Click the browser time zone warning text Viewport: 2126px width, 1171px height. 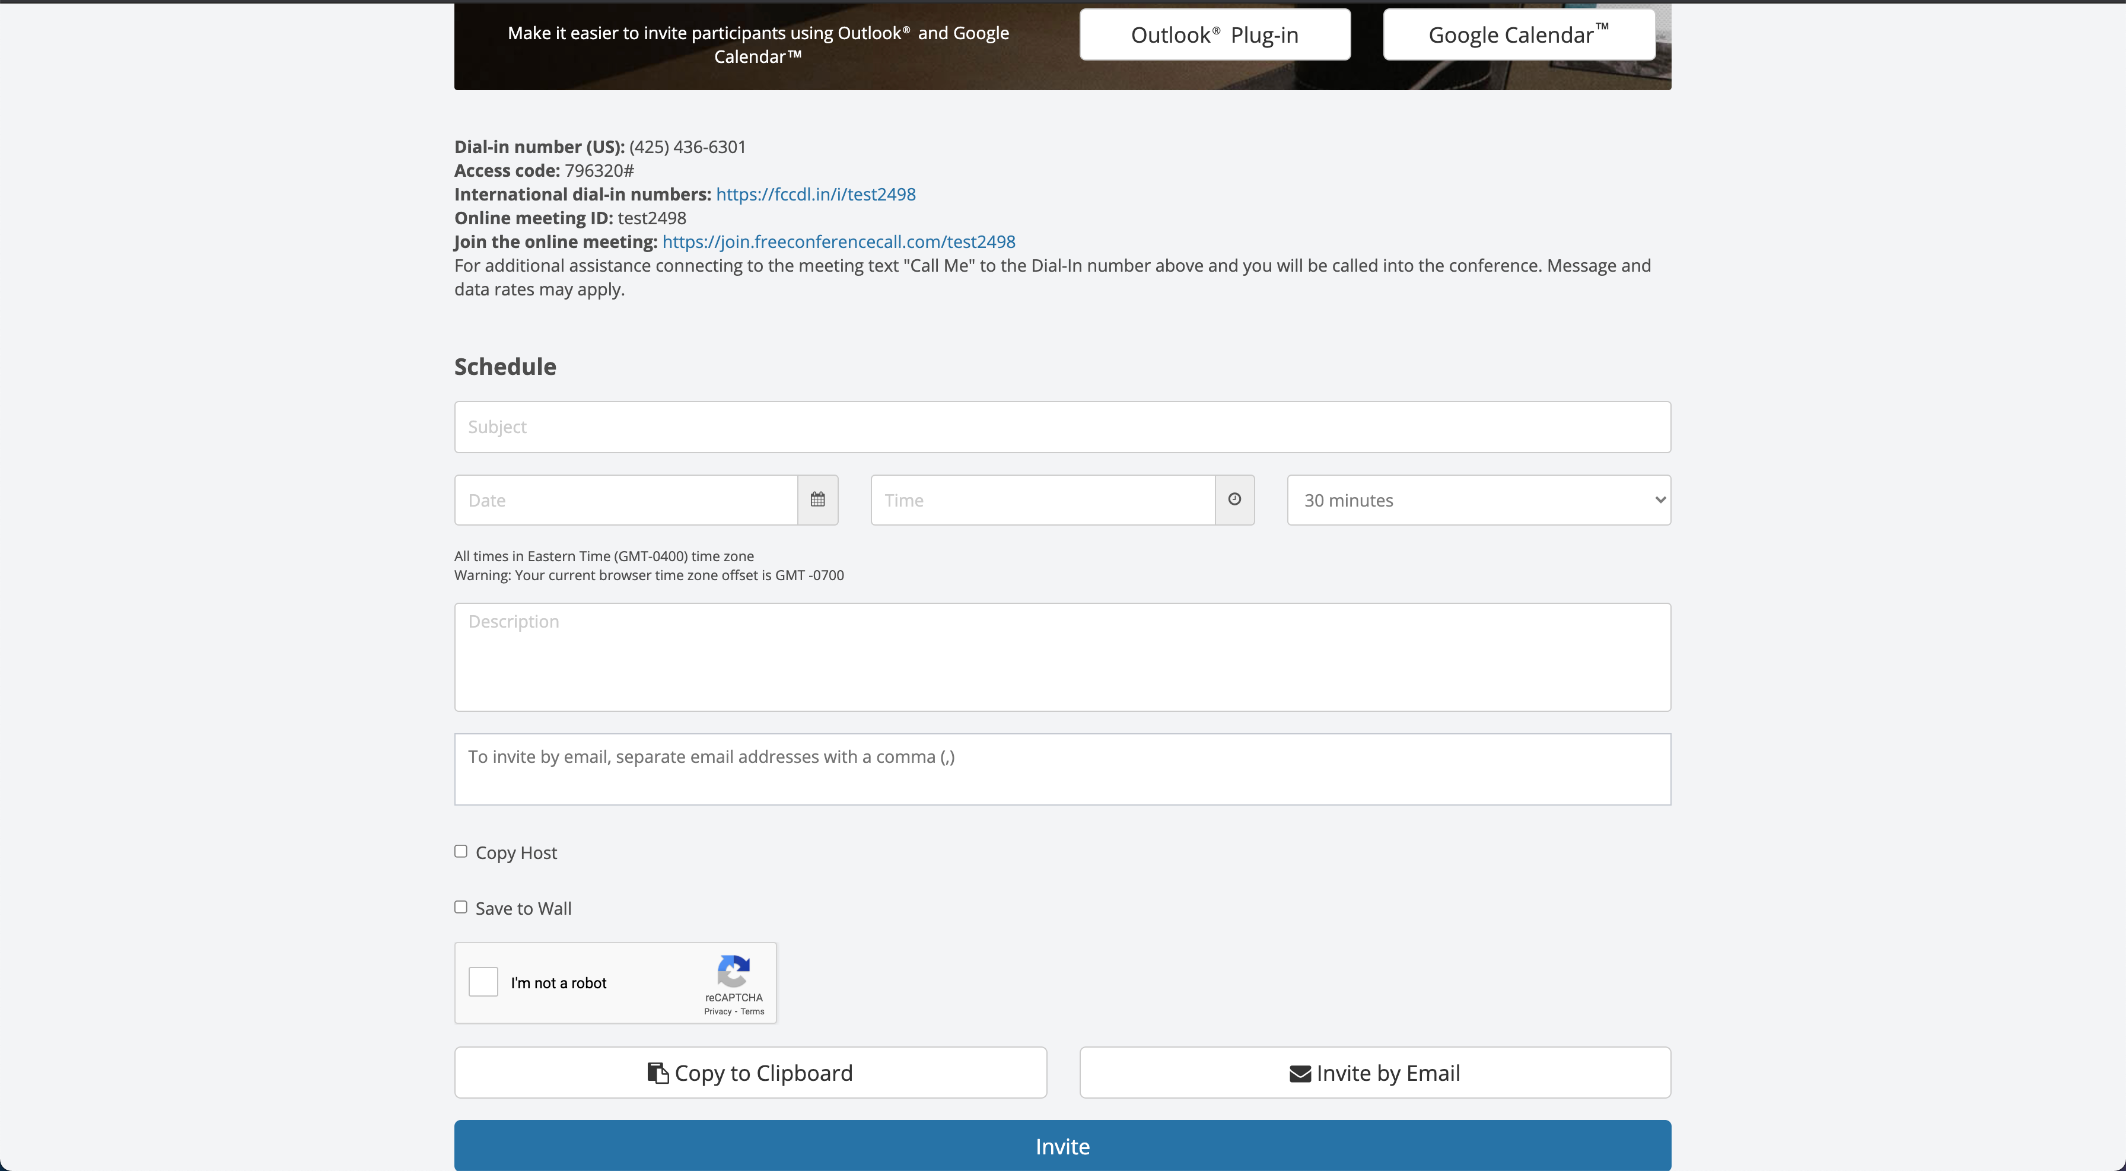coord(649,575)
